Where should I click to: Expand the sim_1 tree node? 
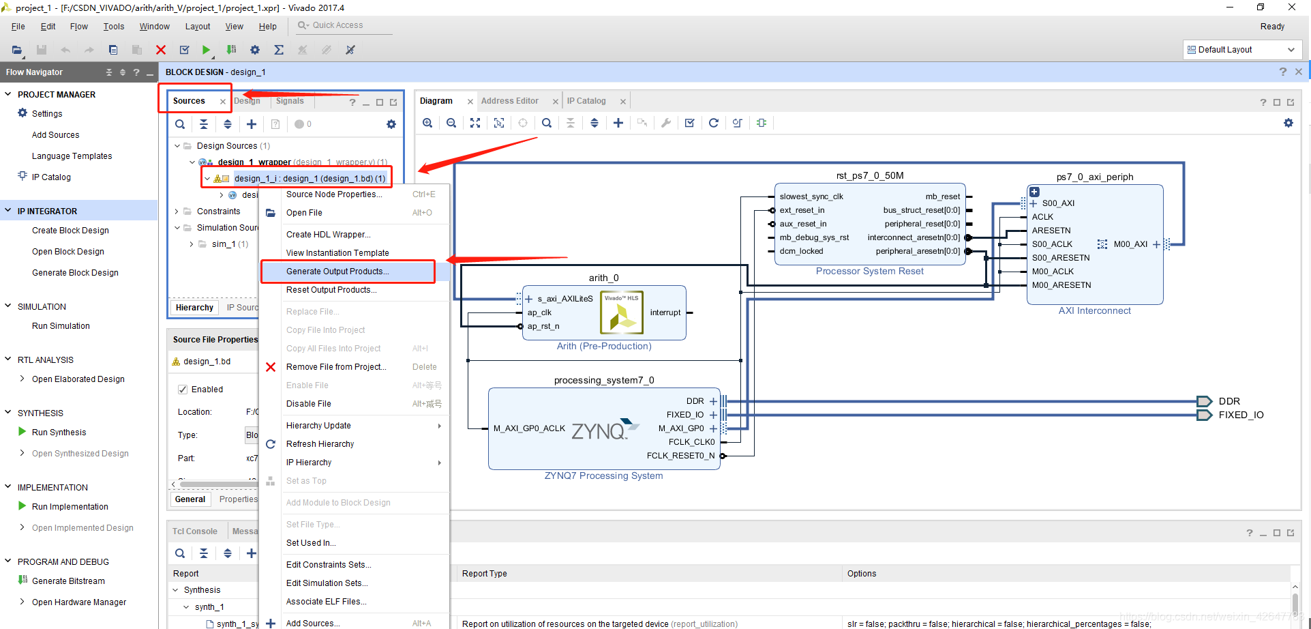coord(192,244)
